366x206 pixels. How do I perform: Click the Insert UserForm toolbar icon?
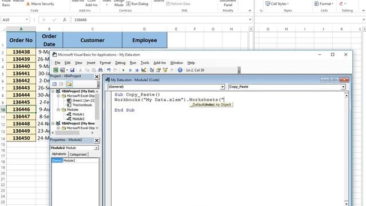point(62,70)
